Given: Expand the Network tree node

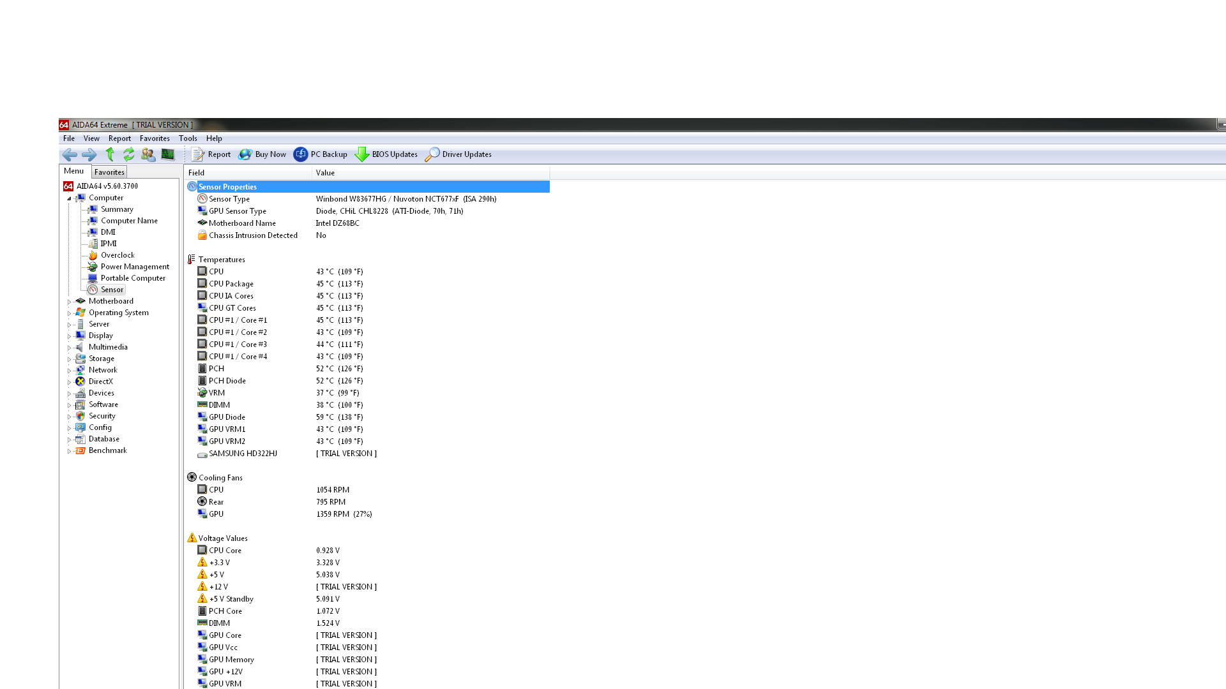Looking at the screenshot, I should point(70,371).
